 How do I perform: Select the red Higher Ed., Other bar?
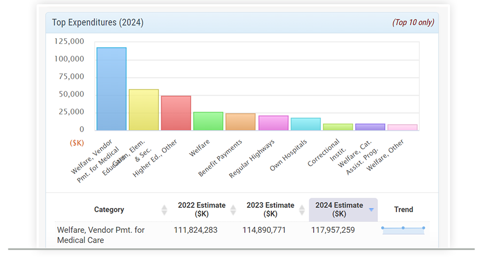tap(176, 113)
